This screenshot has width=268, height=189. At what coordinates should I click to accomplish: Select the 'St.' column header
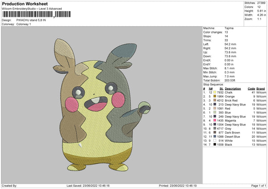[x=222, y=89]
